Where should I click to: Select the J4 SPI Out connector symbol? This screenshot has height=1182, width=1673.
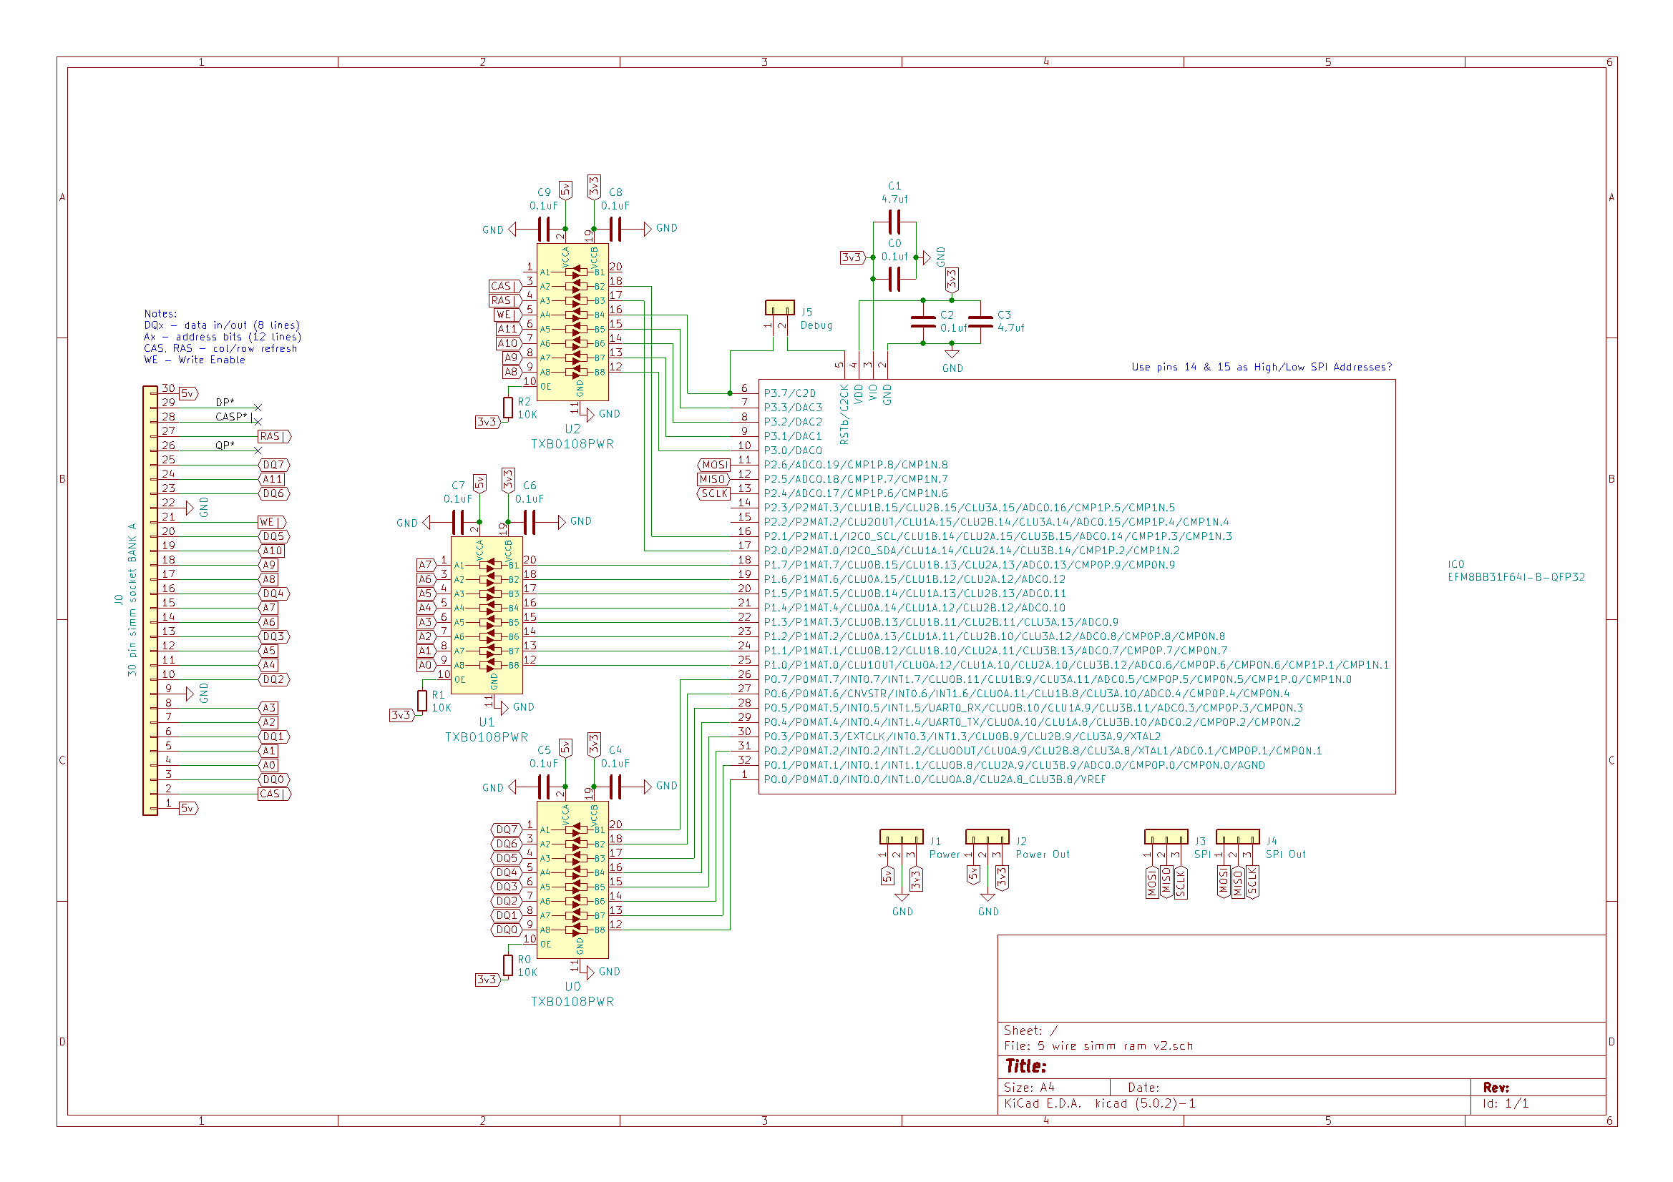pos(1237,836)
